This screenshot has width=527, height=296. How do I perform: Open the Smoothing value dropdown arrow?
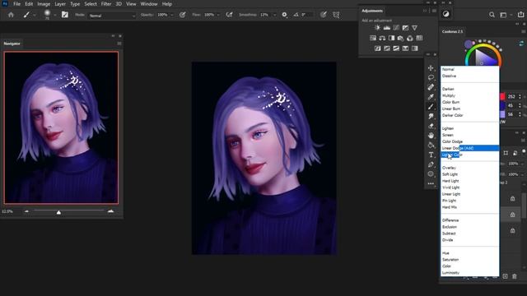coord(274,15)
